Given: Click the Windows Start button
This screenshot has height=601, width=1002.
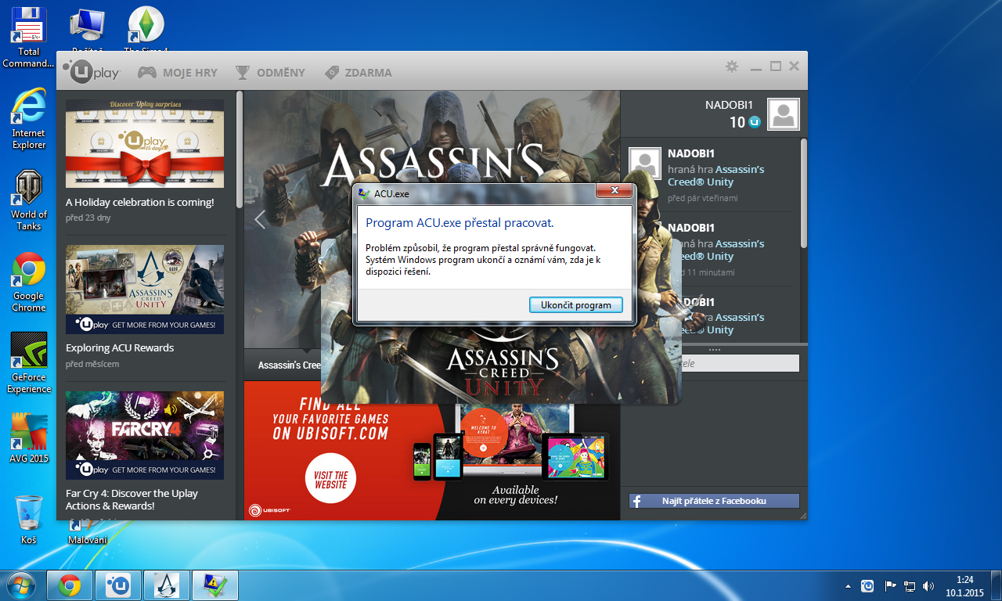Looking at the screenshot, I should 20,585.
